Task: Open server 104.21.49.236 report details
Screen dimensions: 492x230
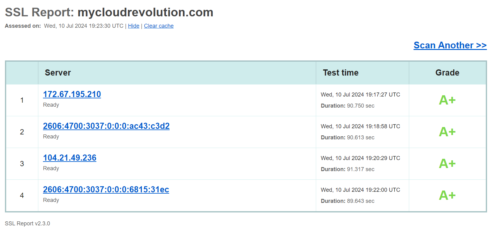Action: click(x=70, y=158)
